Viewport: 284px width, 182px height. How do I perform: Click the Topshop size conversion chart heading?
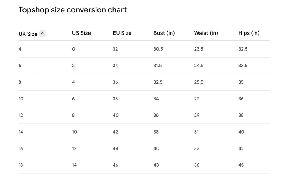tap(72, 10)
